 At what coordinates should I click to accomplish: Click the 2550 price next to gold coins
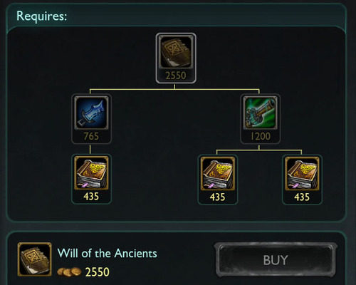point(98,272)
